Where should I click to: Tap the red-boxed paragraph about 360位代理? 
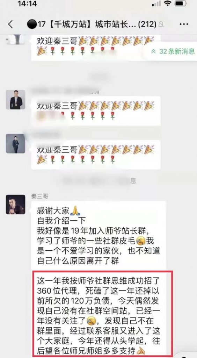point(103,314)
